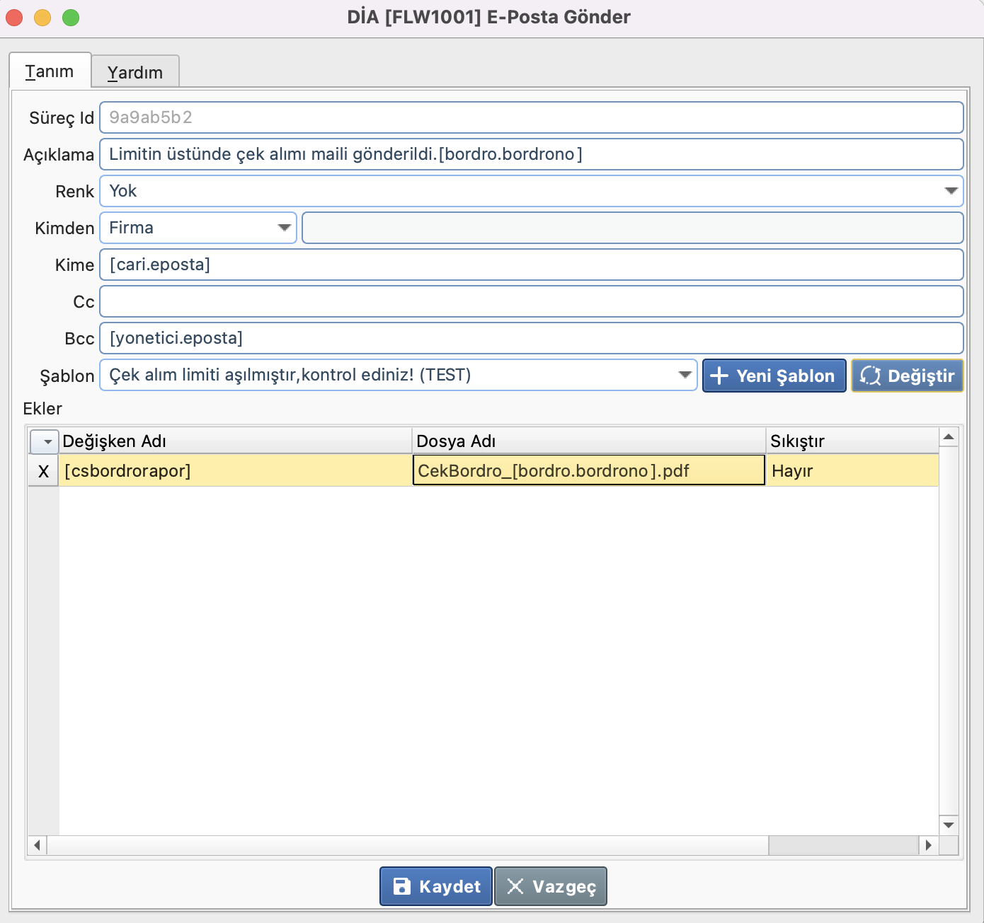The image size is (984, 923).
Task: Click into the empty Cc field
Action: [x=531, y=301]
